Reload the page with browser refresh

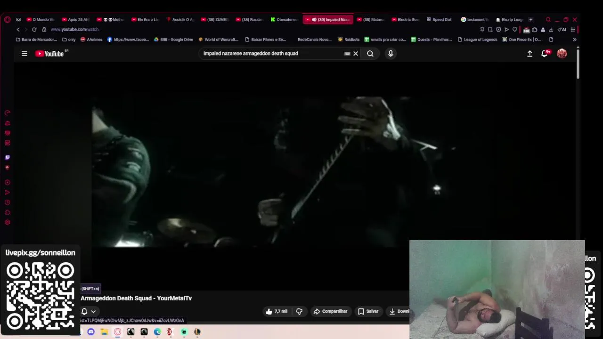(x=34, y=30)
